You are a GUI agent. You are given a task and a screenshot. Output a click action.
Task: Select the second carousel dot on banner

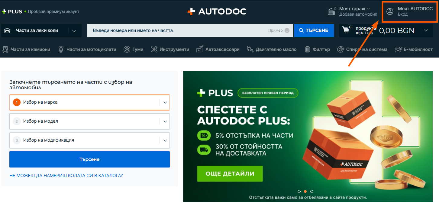pos(305,191)
